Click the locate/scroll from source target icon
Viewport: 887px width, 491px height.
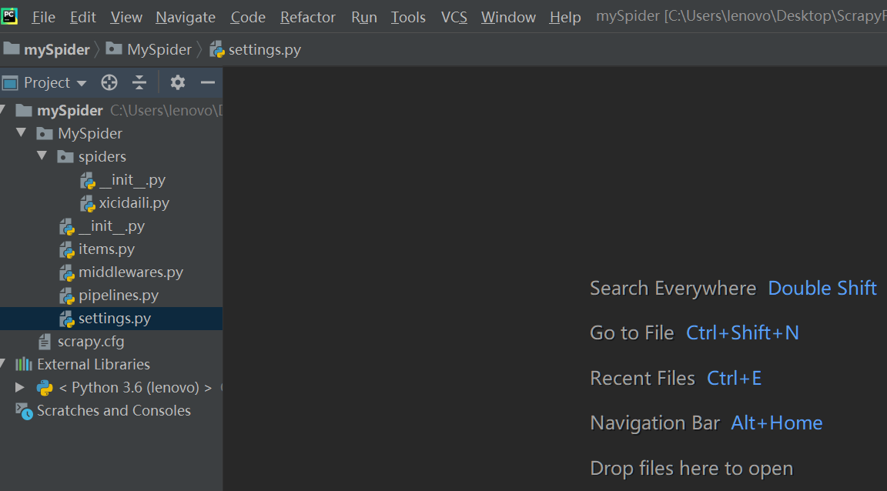tap(109, 82)
